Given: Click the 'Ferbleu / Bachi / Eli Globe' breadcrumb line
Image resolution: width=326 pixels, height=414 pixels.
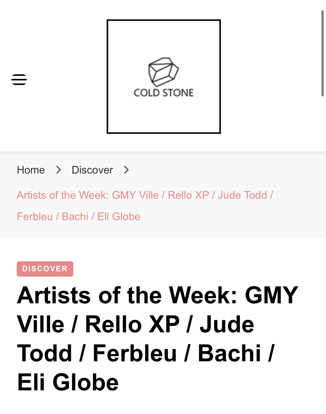Looking at the screenshot, I should [x=79, y=217].
